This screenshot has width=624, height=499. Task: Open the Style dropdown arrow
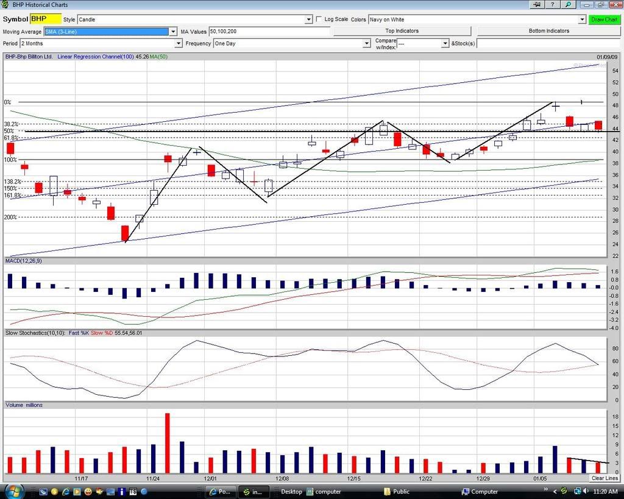(x=309, y=19)
